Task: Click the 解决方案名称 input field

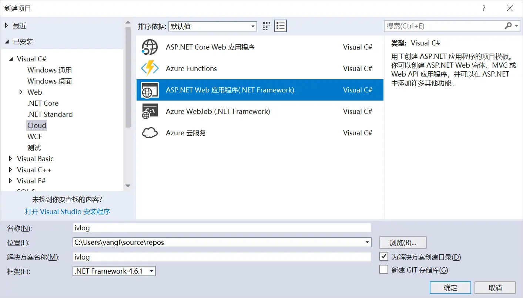Action: click(222, 257)
